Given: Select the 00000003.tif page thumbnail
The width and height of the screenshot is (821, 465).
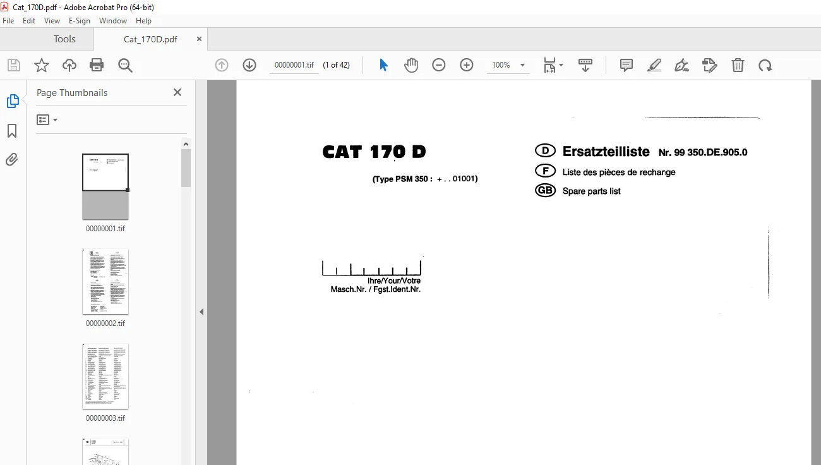Looking at the screenshot, I should pyautogui.click(x=105, y=377).
